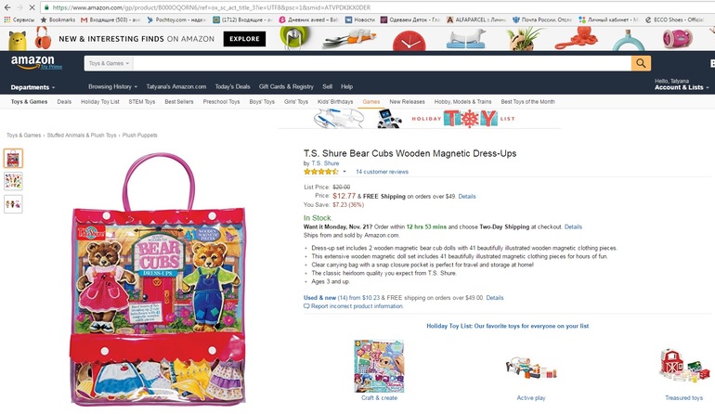Open the Toys & Games search category dropdown
Viewport: 715px width, 414px height.
[110, 63]
